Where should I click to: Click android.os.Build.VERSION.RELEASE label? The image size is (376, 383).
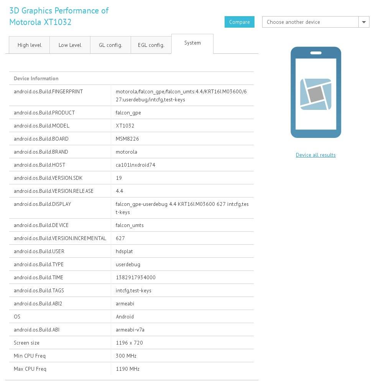[x=54, y=191]
